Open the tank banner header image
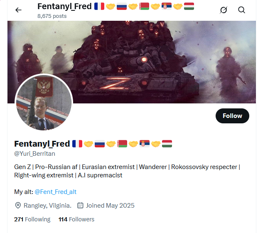Viewport: 258px width, 233px height. [x=132, y=62]
